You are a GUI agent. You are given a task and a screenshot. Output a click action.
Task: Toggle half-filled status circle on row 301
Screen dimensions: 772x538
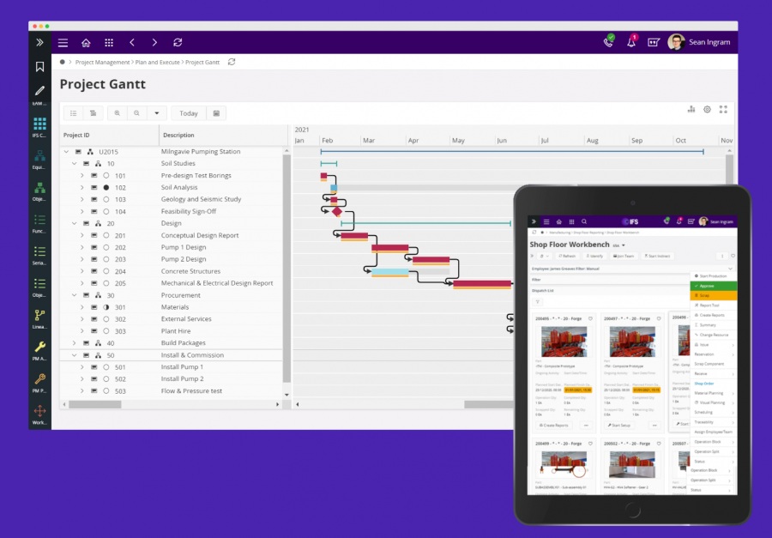coord(106,307)
